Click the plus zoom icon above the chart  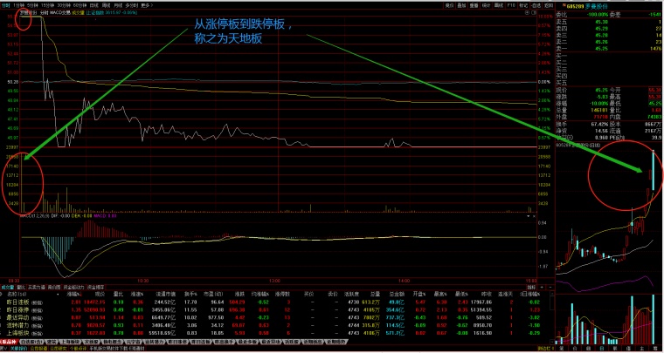pos(527,13)
